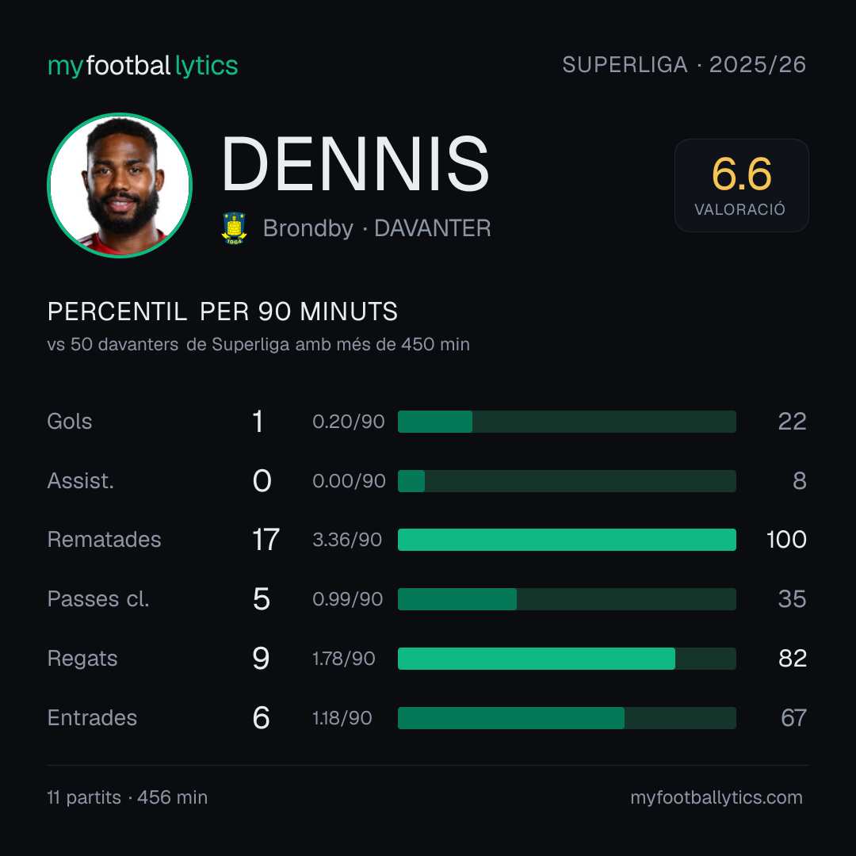This screenshot has width=856, height=856.
Task: Click the Brondby club crest icon
Action: pyautogui.click(x=234, y=228)
